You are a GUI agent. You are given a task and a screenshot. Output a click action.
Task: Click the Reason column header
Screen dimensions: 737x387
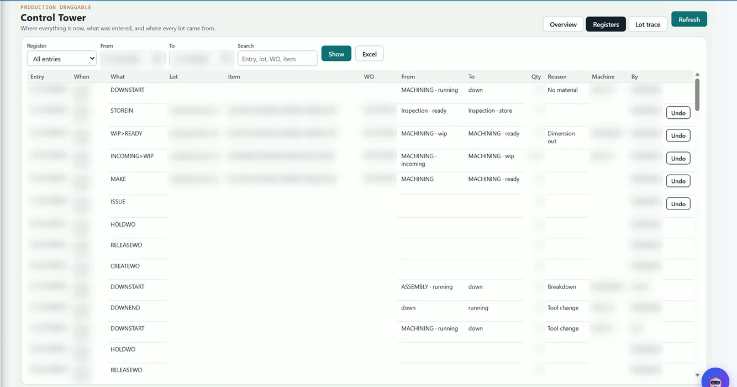coord(557,77)
